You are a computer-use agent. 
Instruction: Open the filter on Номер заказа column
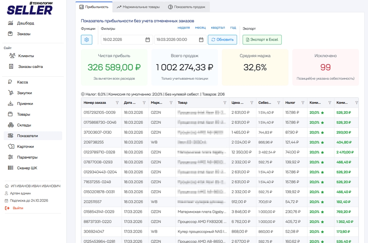[118, 102]
